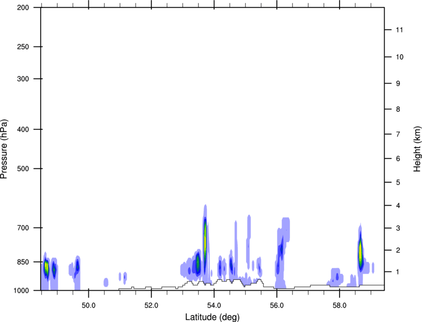422x322 pixels.
Task: Pick the 4 km height label
Action: click(398, 206)
